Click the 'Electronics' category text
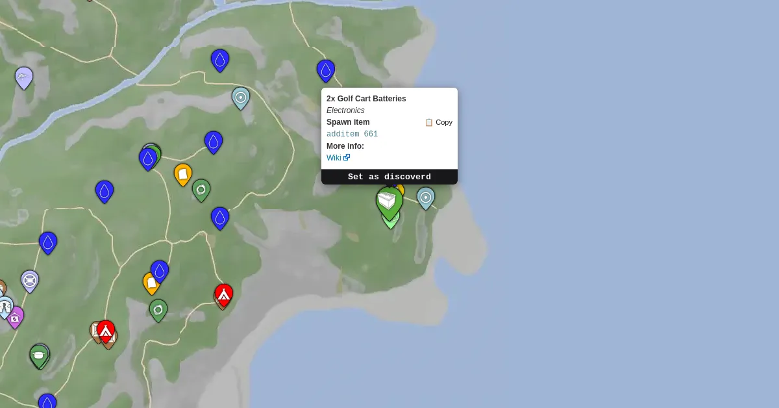The height and width of the screenshot is (408, 779). click(345, 110)
